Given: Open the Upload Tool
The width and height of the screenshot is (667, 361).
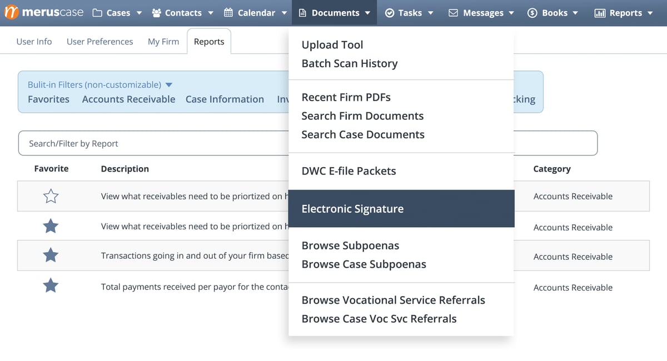Looking at the screenshot, I should [332, 44].
